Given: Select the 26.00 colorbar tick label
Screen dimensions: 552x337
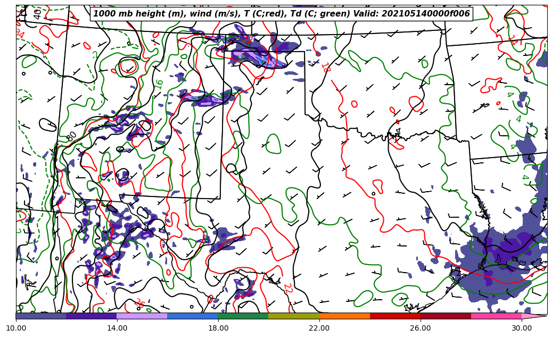Looking at the screenshot, I should (x=421, y=328).
